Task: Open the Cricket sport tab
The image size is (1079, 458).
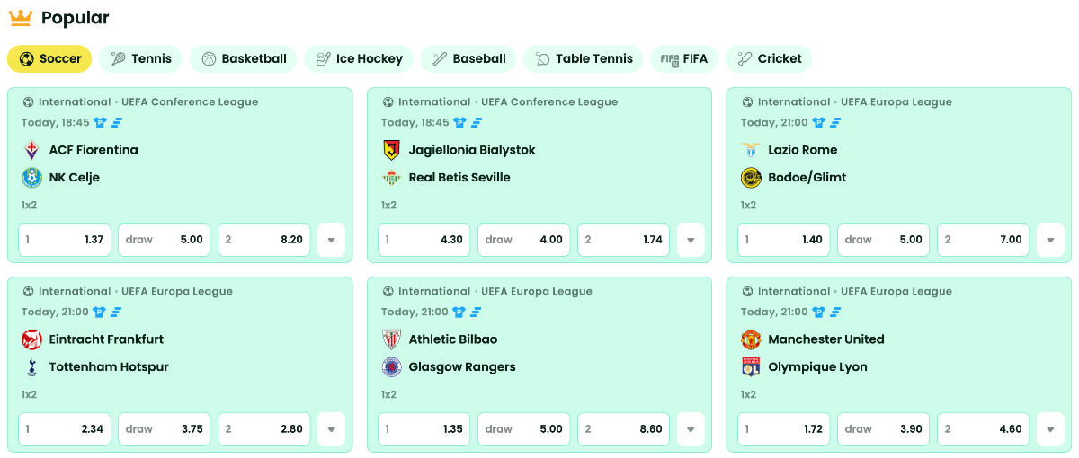Action: click(x=769, y=59)
